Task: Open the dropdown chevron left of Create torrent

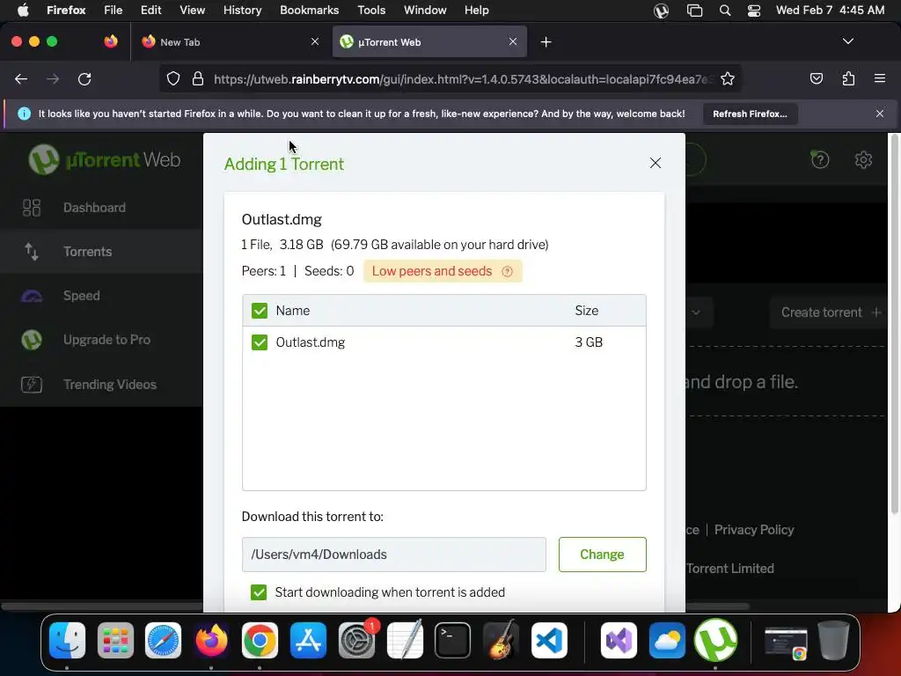Action: (x=696, y=312)
